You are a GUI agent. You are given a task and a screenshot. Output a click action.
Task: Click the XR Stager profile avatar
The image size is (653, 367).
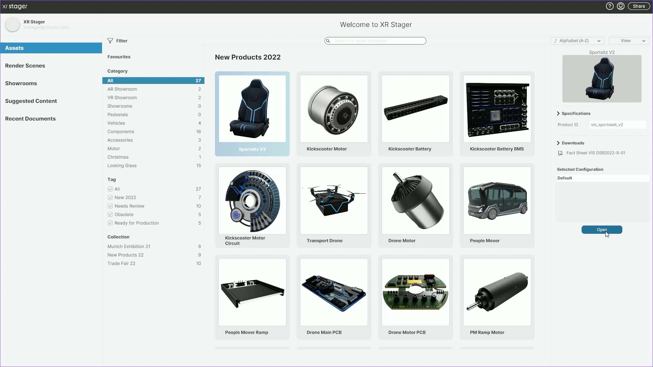pyautogui.click(x=13, y=24)
